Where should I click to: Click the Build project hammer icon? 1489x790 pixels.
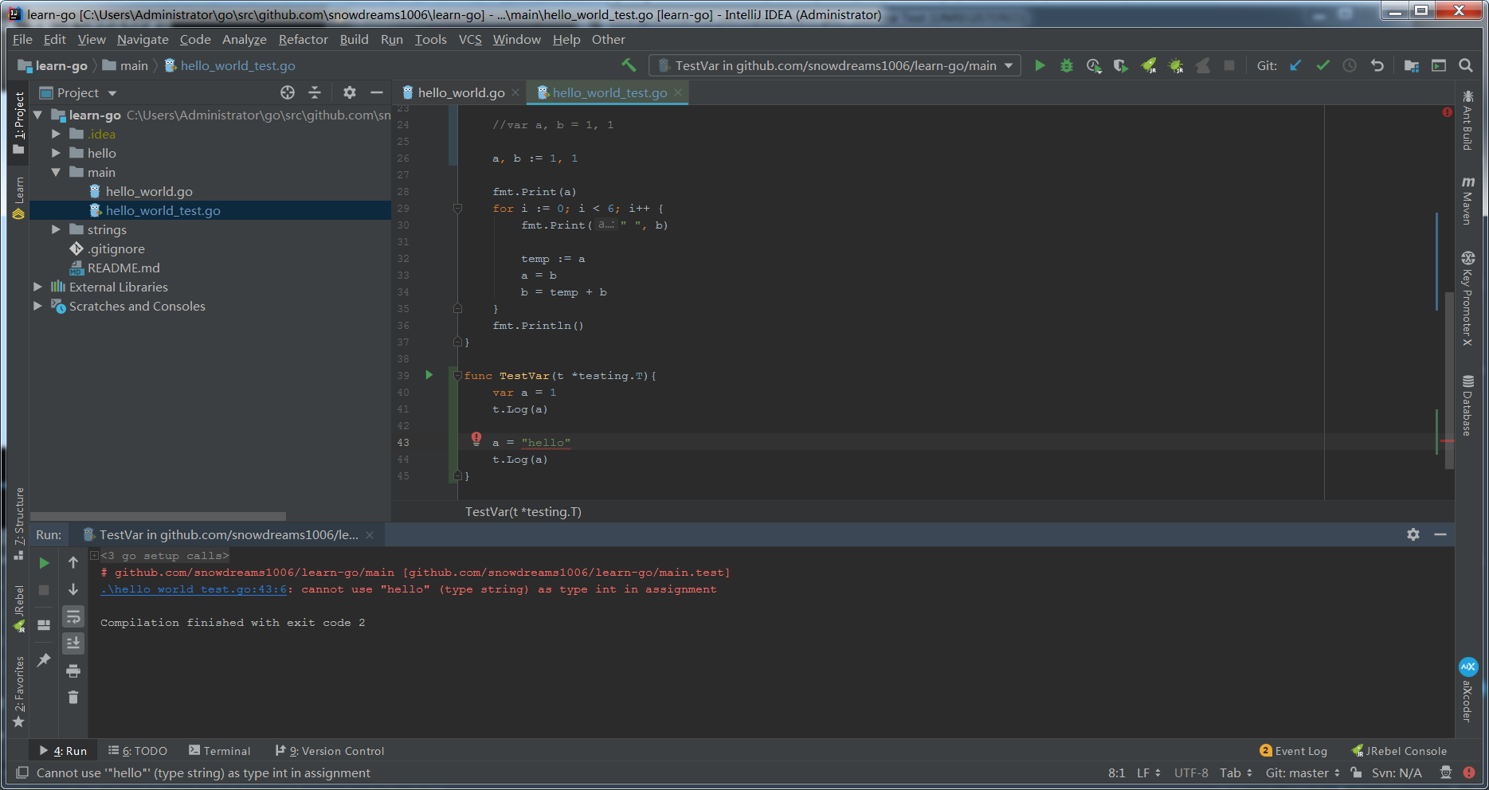pos(629,65)
